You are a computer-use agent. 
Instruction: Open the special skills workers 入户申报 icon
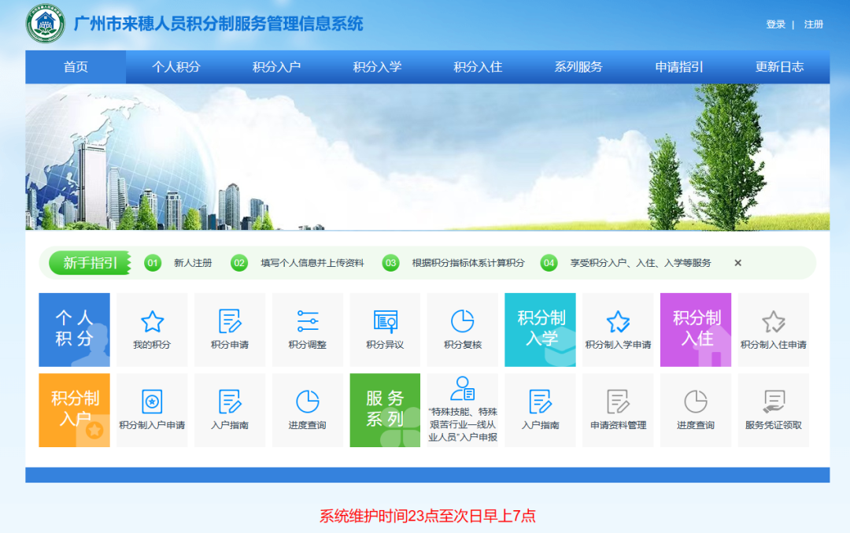(x=463, y=409)
